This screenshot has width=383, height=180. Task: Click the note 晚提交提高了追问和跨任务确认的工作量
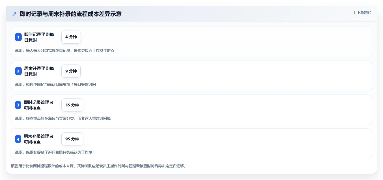pyautogui.click(x=59, y=152)
